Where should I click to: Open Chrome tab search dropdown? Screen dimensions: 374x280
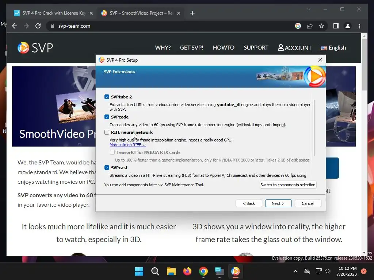[308, 9]
